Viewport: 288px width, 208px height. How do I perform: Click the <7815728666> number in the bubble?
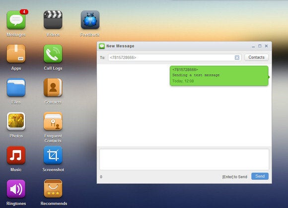[185, 70]
